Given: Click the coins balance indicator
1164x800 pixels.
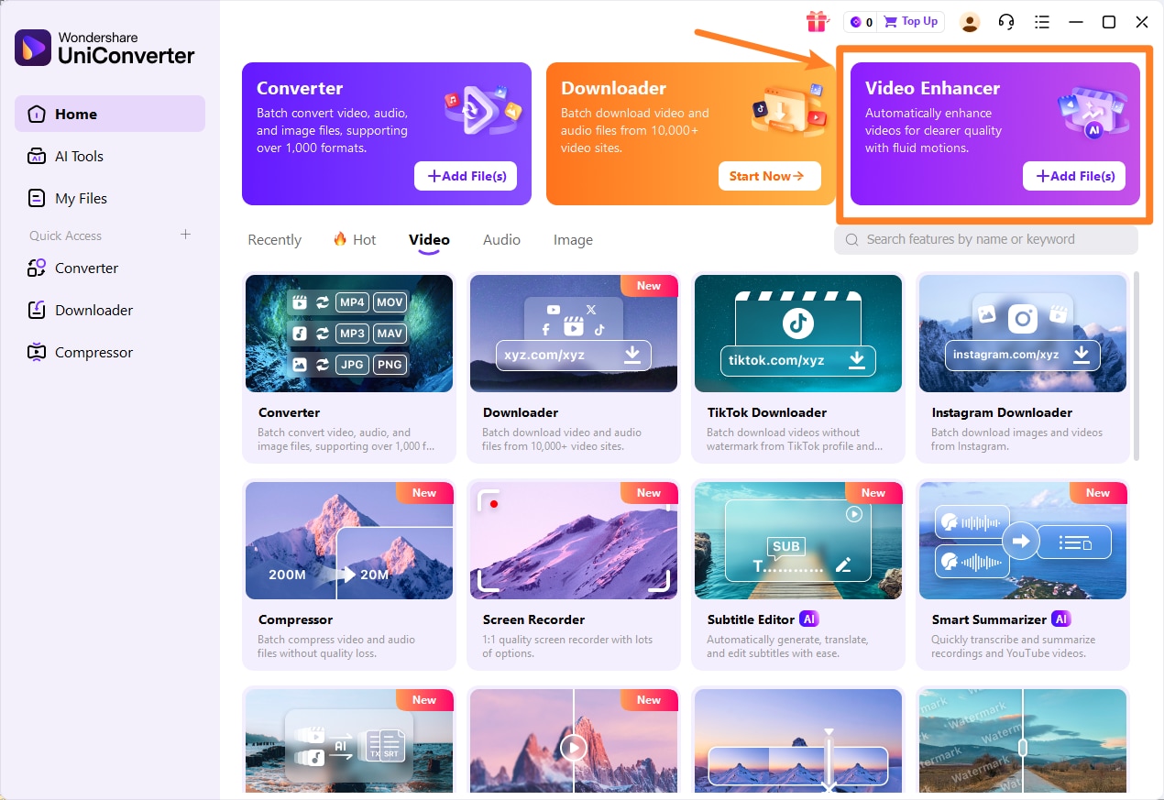Looking at the screenshot, I should coord(860,21).
